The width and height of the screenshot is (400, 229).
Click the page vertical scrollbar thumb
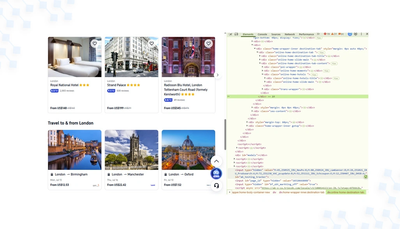click(225, 135)
